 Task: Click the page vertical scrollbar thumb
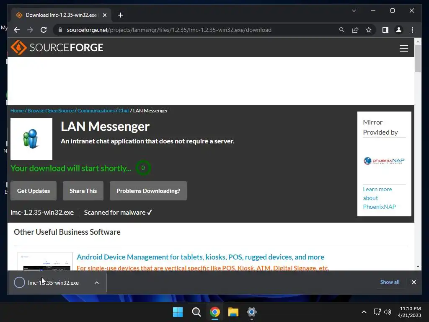(418, 58)
